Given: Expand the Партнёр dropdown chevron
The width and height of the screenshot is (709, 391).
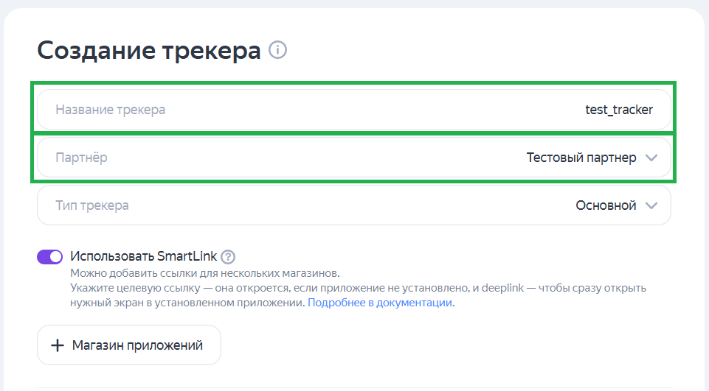Looking at the screenshot, I should pyautogui.click(x=651, y=158).
